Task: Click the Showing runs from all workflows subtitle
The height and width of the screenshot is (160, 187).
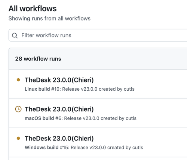Action: click(x=49, y=18)
